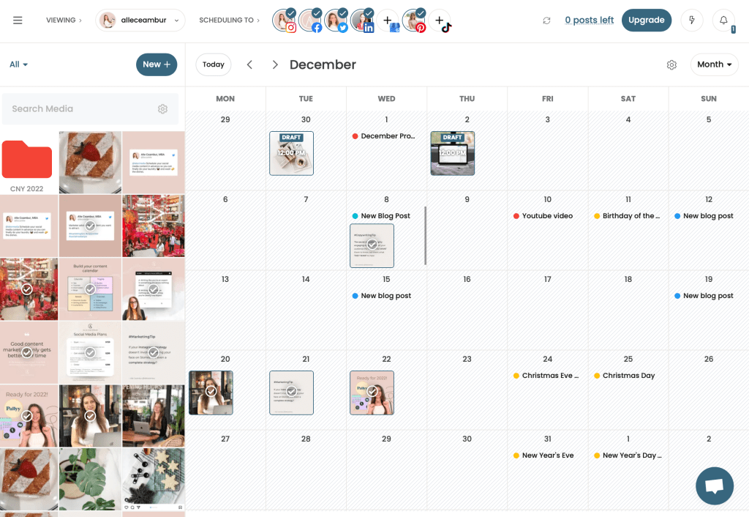The width and height of the screenshot is (749, 517).
Task: Click the lightning bolt quick actions icon
Action: [x=691, y=20]
